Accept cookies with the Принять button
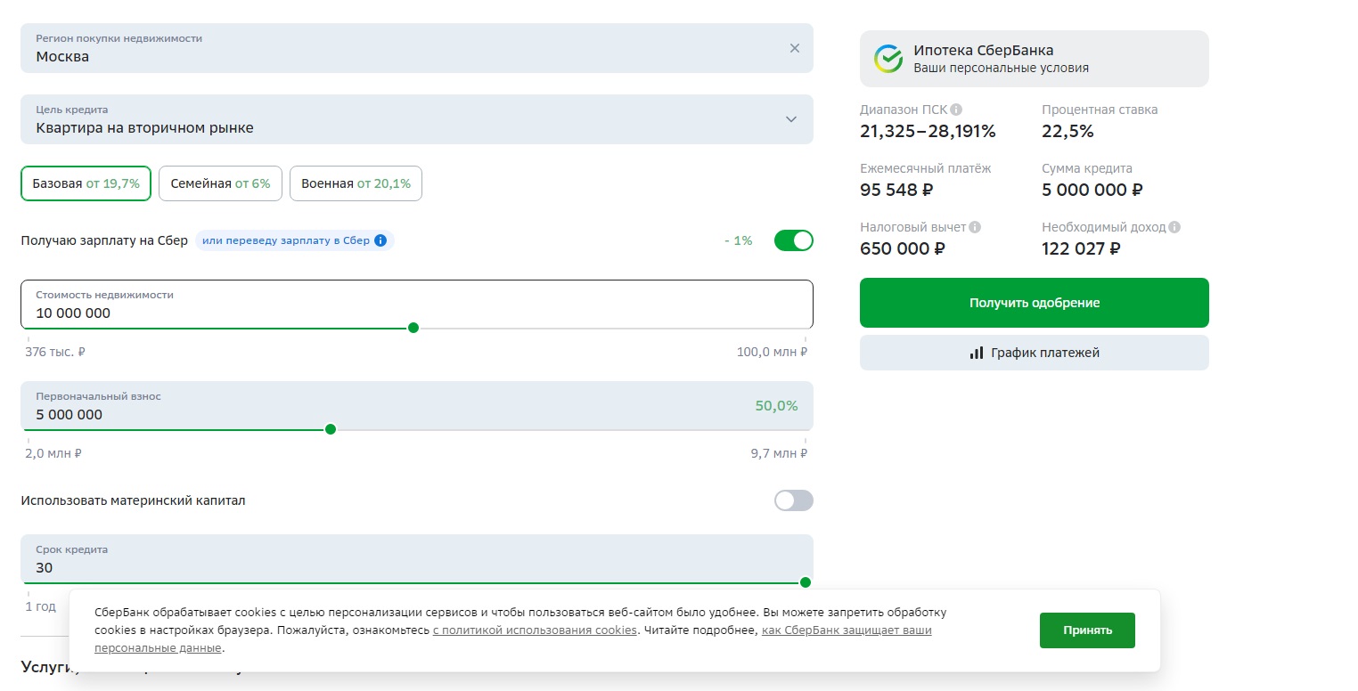 coord(1087,630)
